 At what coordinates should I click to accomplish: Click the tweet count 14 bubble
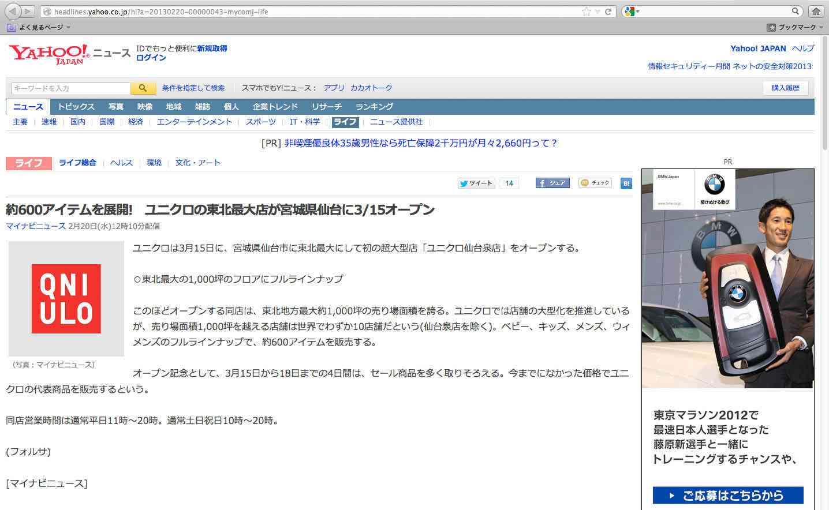[x=509, y=183]
